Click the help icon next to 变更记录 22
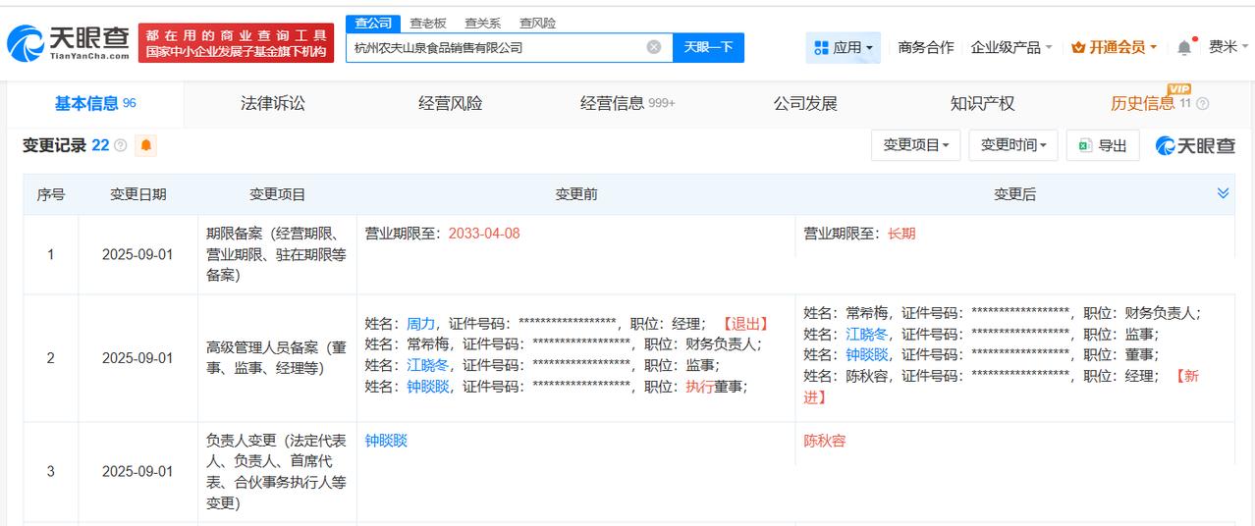Viewport: 1255px width, 526px height. click(121, 145)
